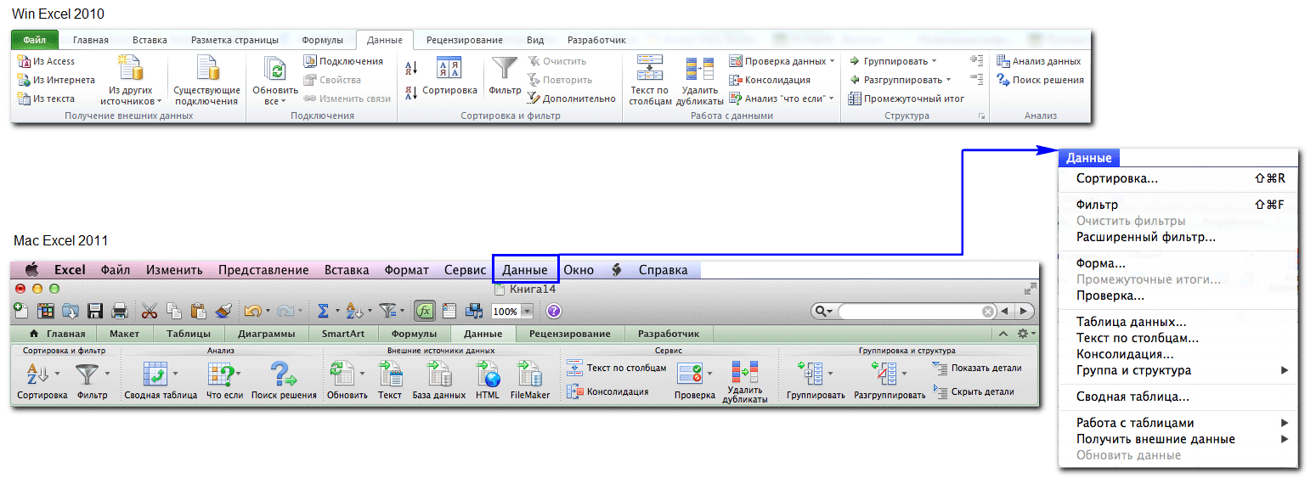Choose Форма... in Данные menu

click(x=1178, y=263)
